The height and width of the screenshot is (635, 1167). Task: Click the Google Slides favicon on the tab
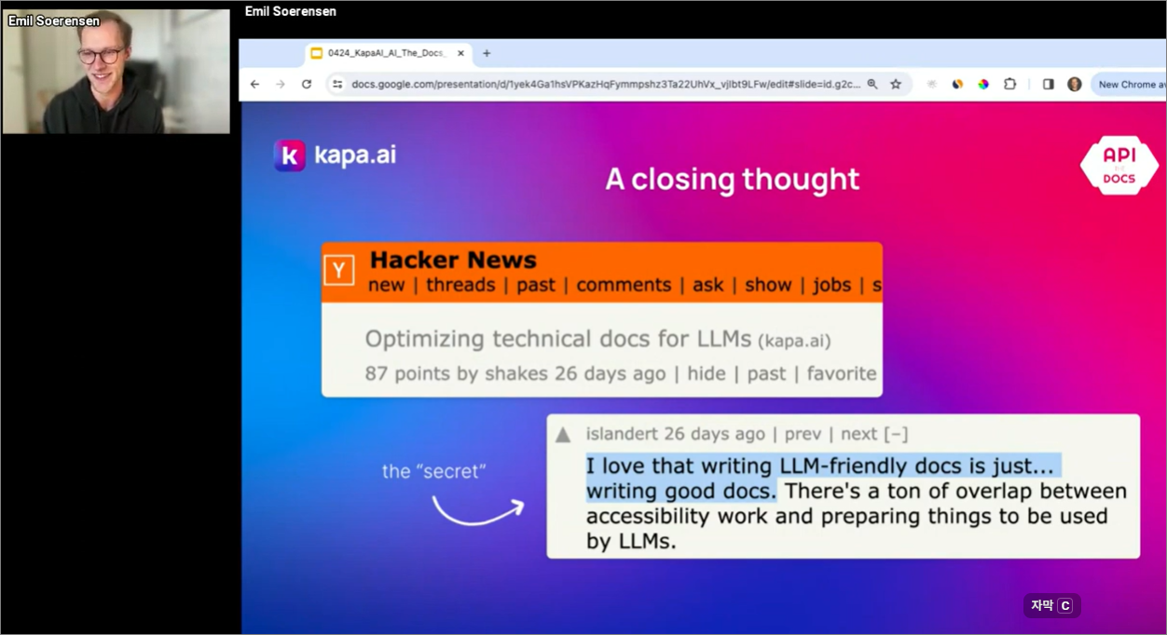(x=316, y=53)
